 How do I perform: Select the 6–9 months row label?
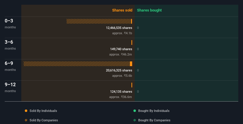tap(10, 66)
